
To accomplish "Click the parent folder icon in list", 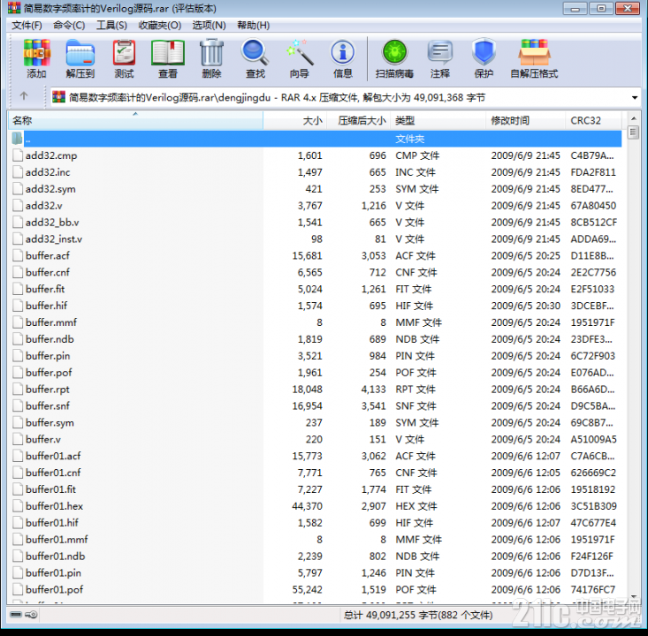I will (18, 139).
